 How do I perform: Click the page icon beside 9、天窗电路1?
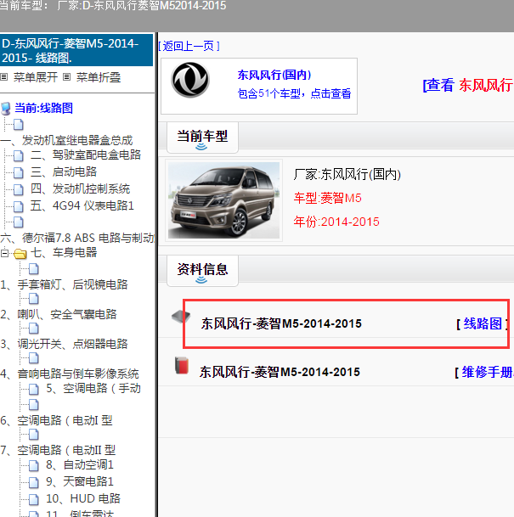point(34,482)
